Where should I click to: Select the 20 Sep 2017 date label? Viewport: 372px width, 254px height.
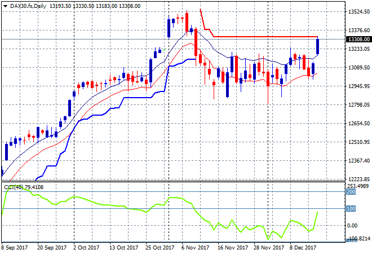52,248
